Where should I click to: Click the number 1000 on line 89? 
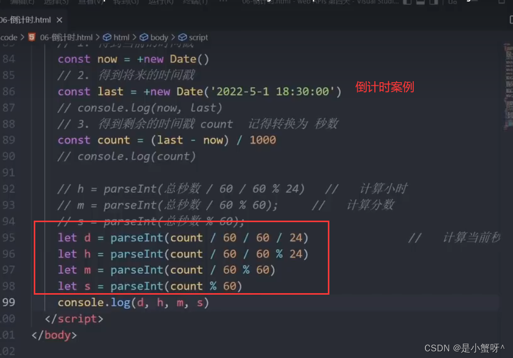[263, 140]
